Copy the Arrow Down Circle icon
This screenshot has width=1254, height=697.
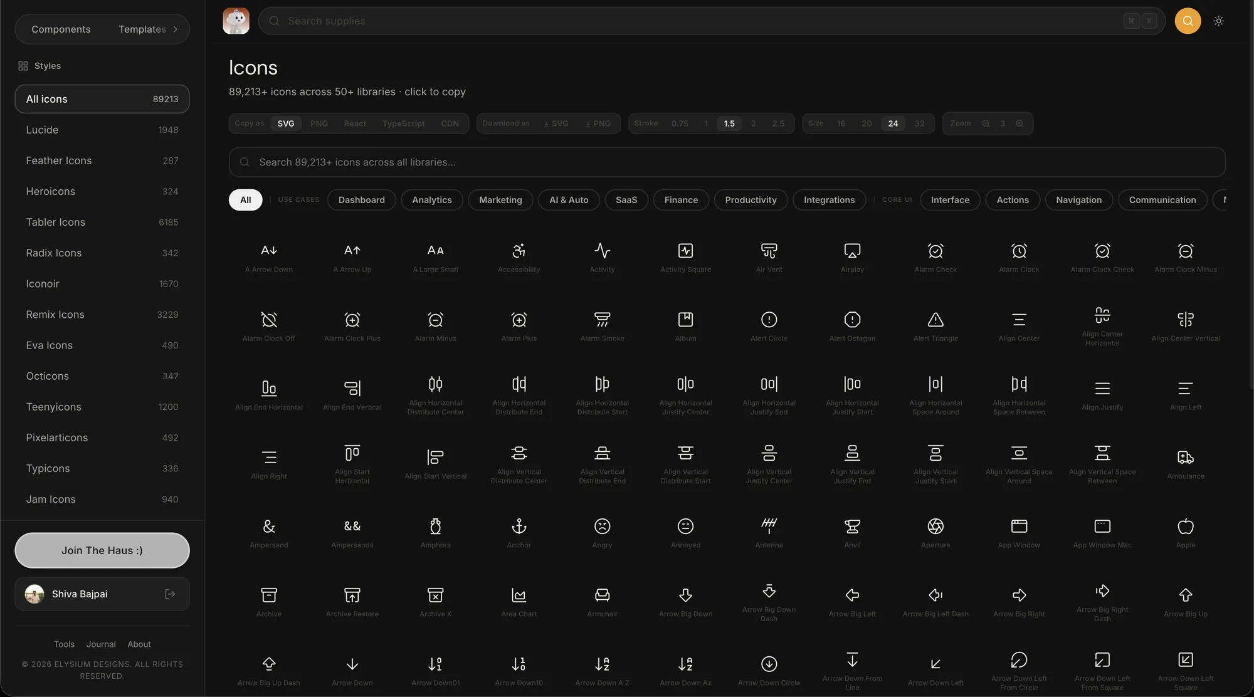coord(769,664)
